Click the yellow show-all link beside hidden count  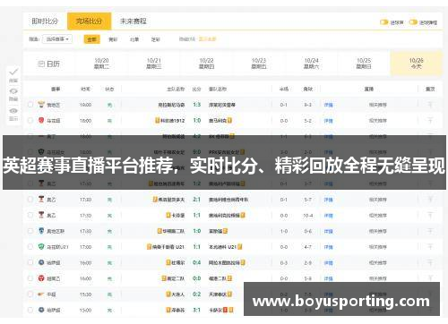pos(208,39)
